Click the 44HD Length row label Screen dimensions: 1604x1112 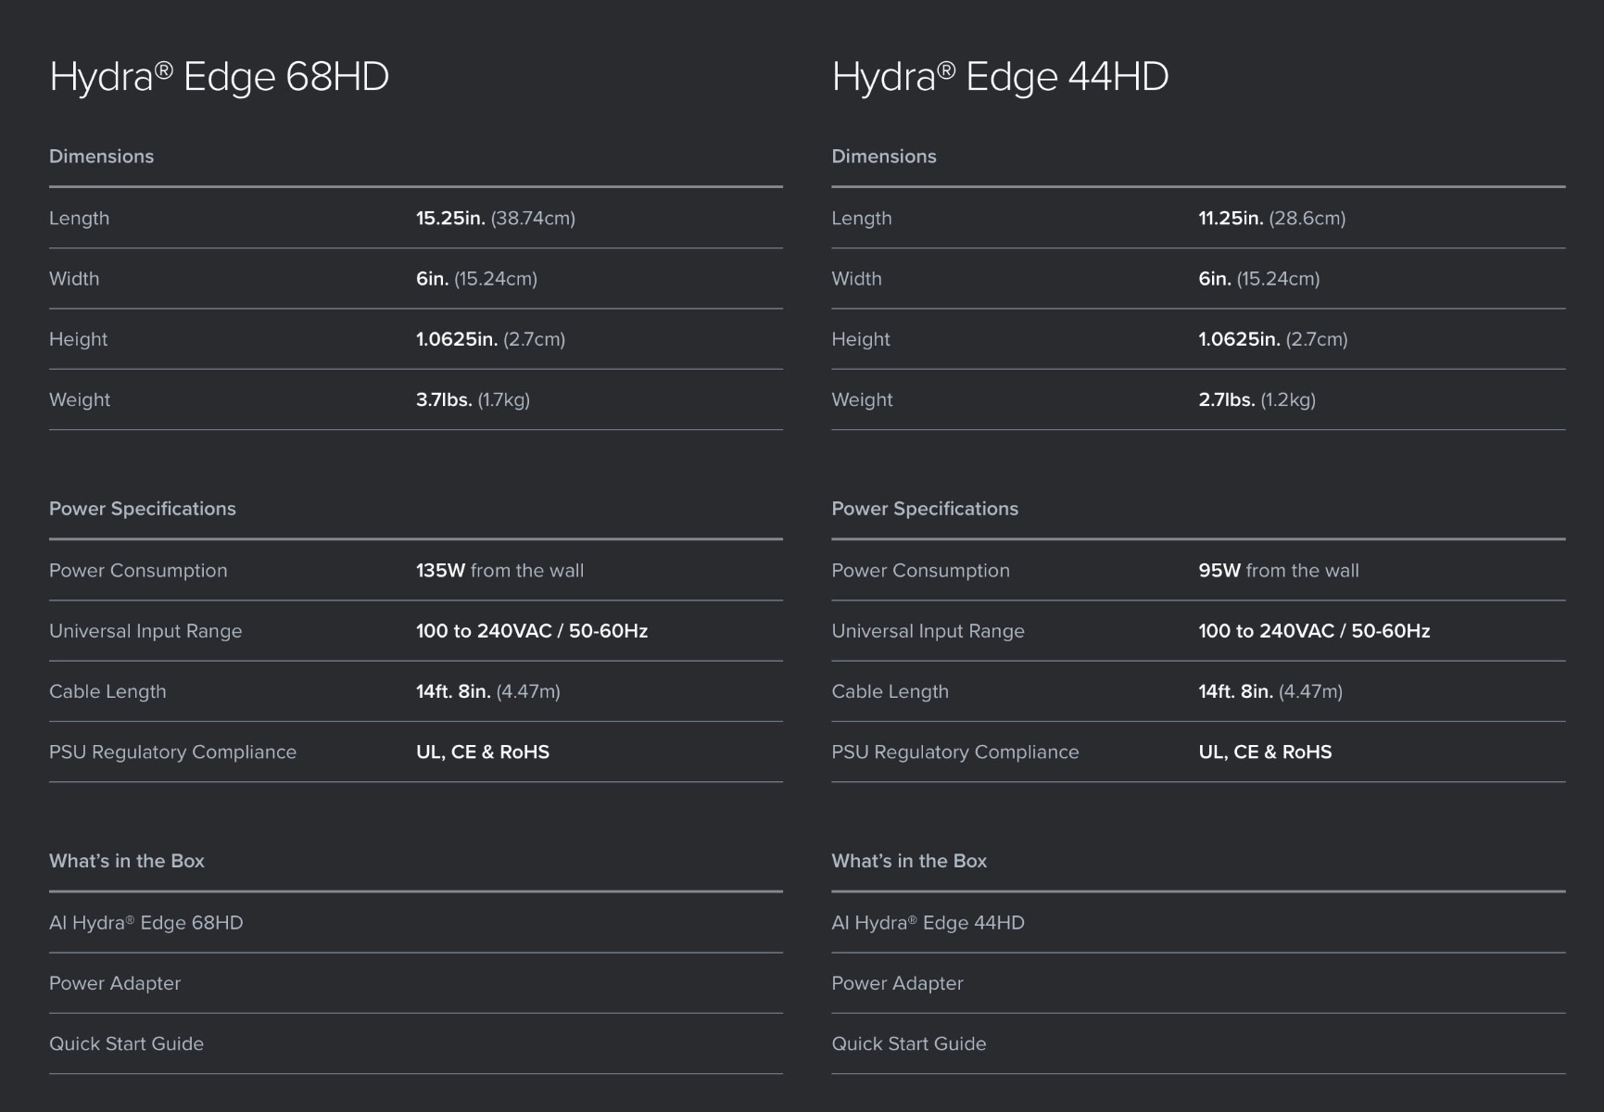862,219
